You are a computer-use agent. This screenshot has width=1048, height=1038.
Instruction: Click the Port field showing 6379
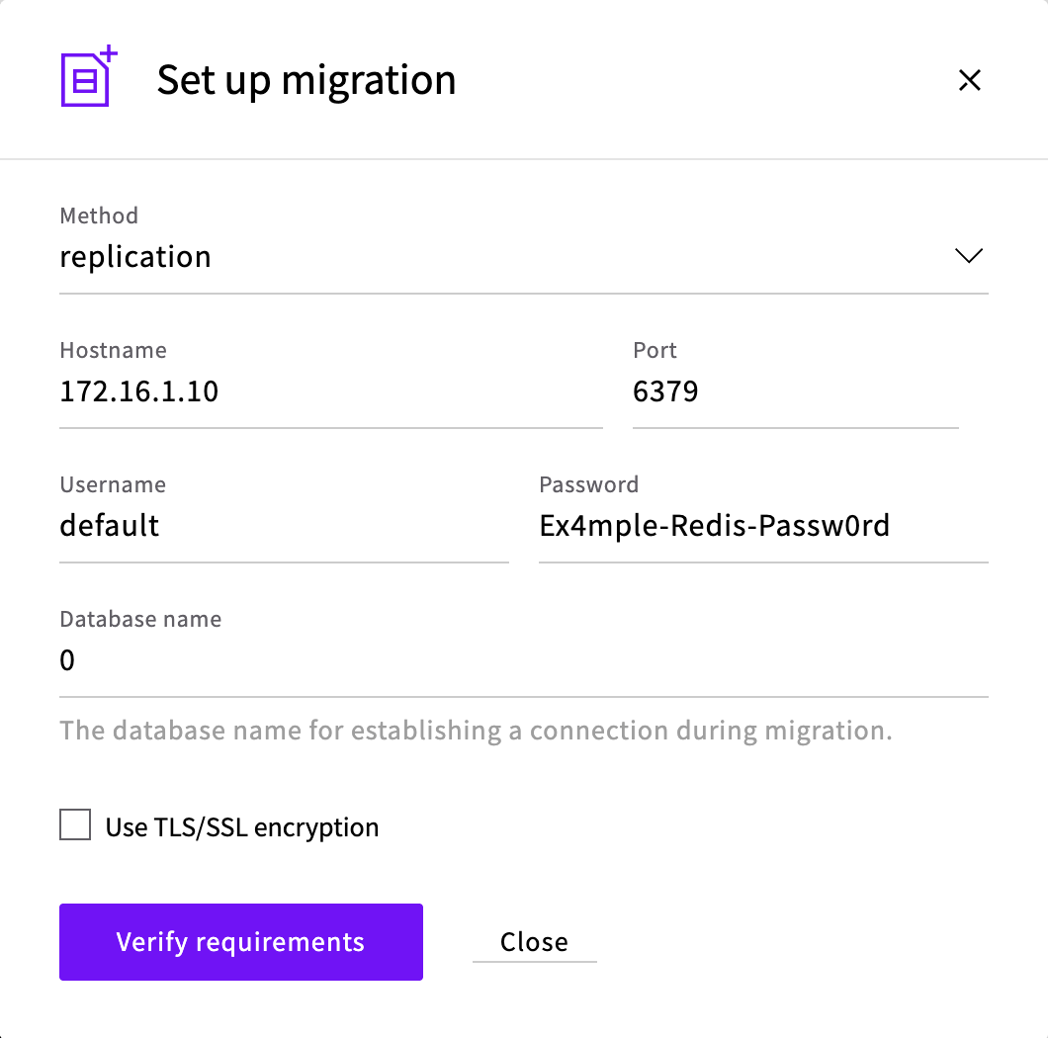795,391
